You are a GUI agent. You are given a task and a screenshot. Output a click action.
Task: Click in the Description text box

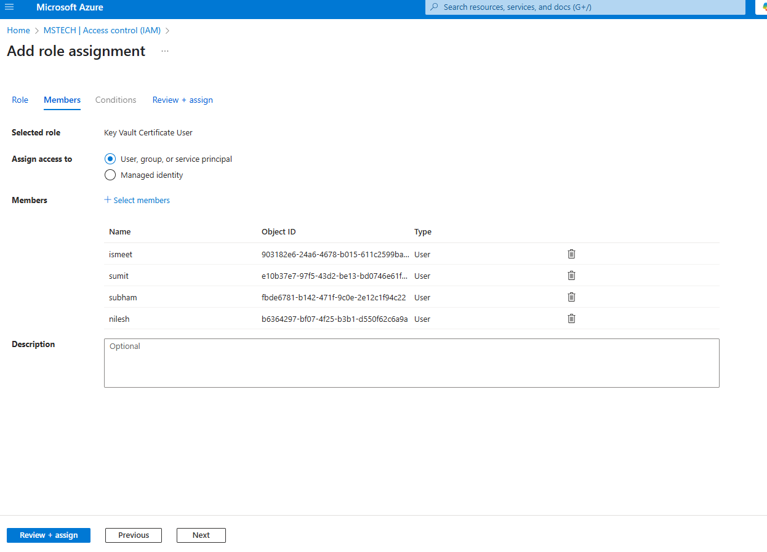coord(411,363)
